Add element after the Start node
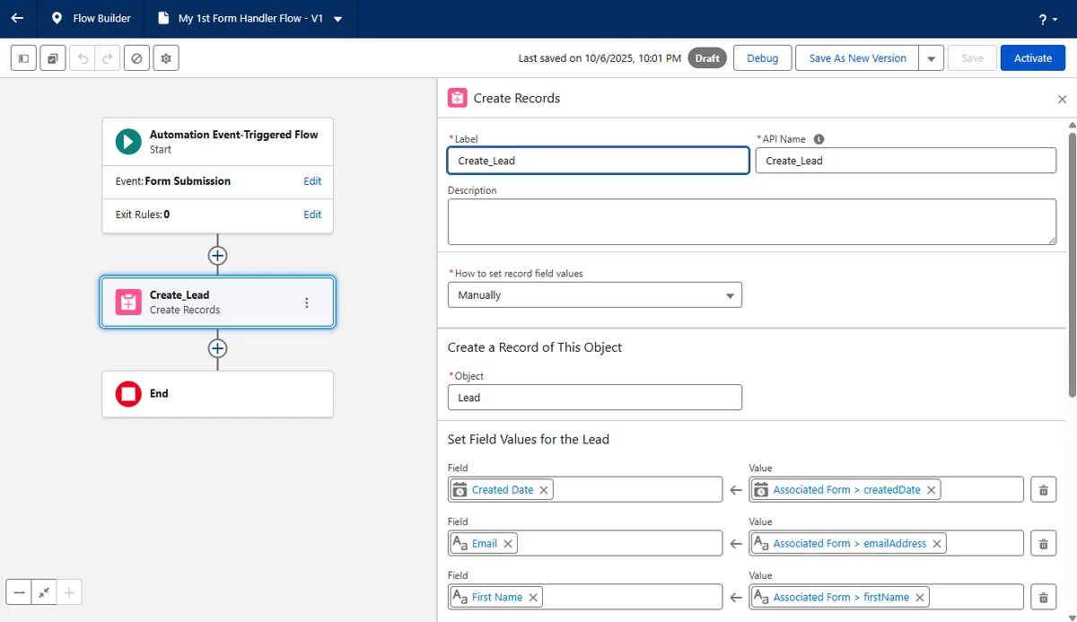 click(x=217, y=256)
